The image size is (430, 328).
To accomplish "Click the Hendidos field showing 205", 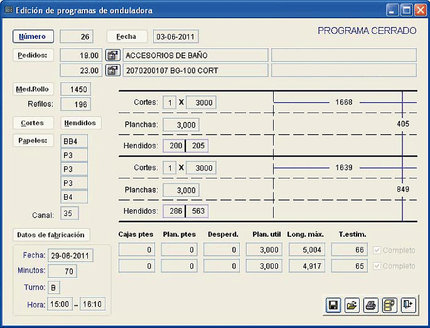I will (197, 146).
